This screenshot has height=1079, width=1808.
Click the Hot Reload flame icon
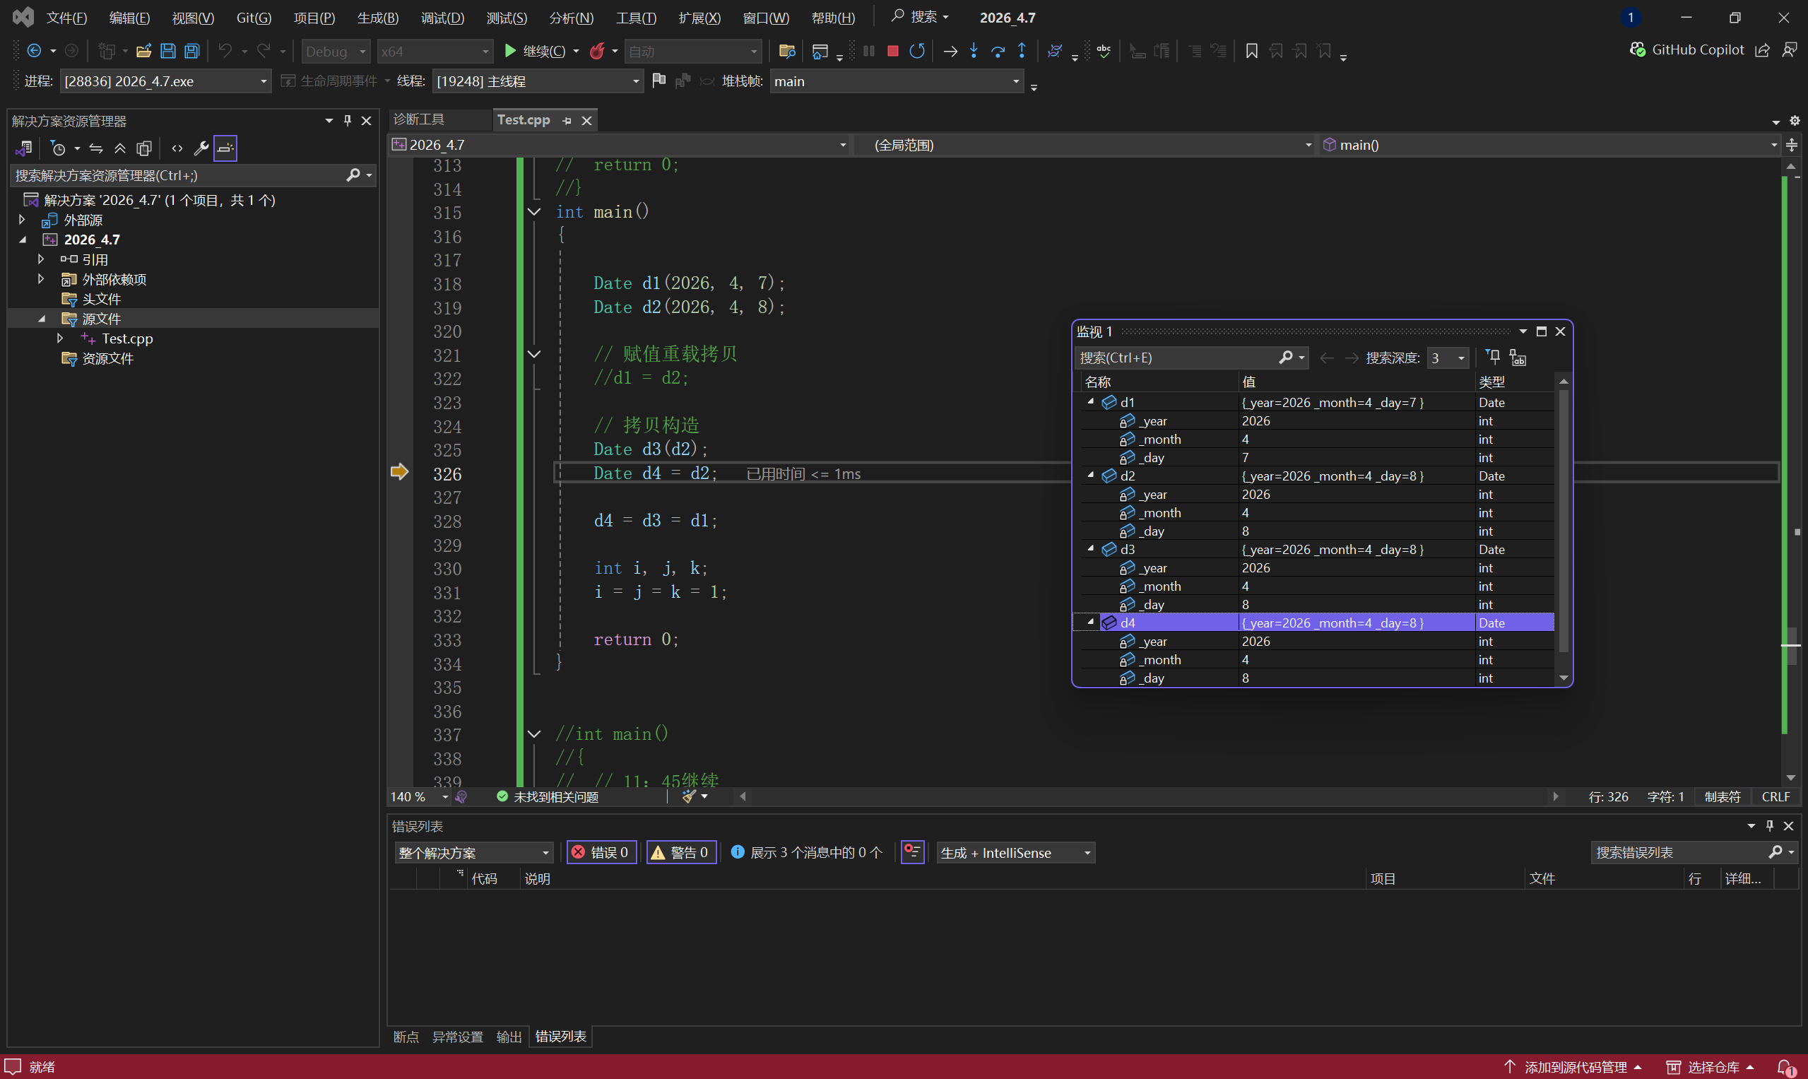(x=597, y=51)
